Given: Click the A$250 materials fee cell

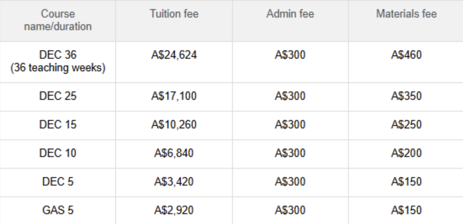Looking at the screenshot, I should click(406, 125).
